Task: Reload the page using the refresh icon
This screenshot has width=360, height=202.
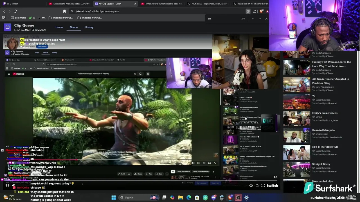Action: (15, 11)
